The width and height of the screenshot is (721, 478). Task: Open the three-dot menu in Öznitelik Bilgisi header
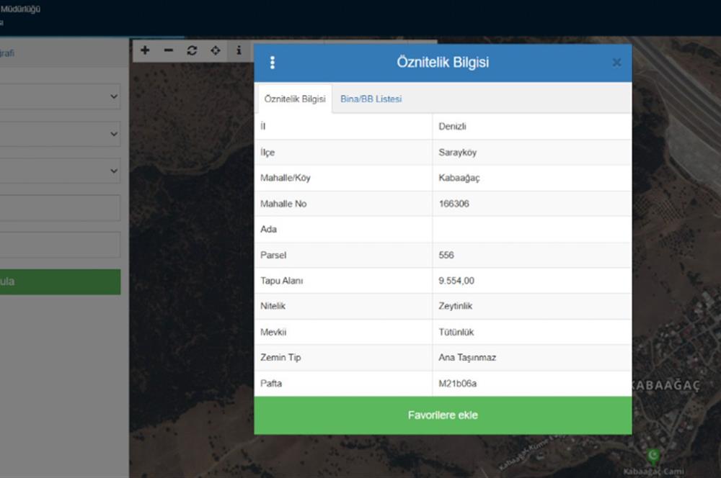click(x=272, y=63)
